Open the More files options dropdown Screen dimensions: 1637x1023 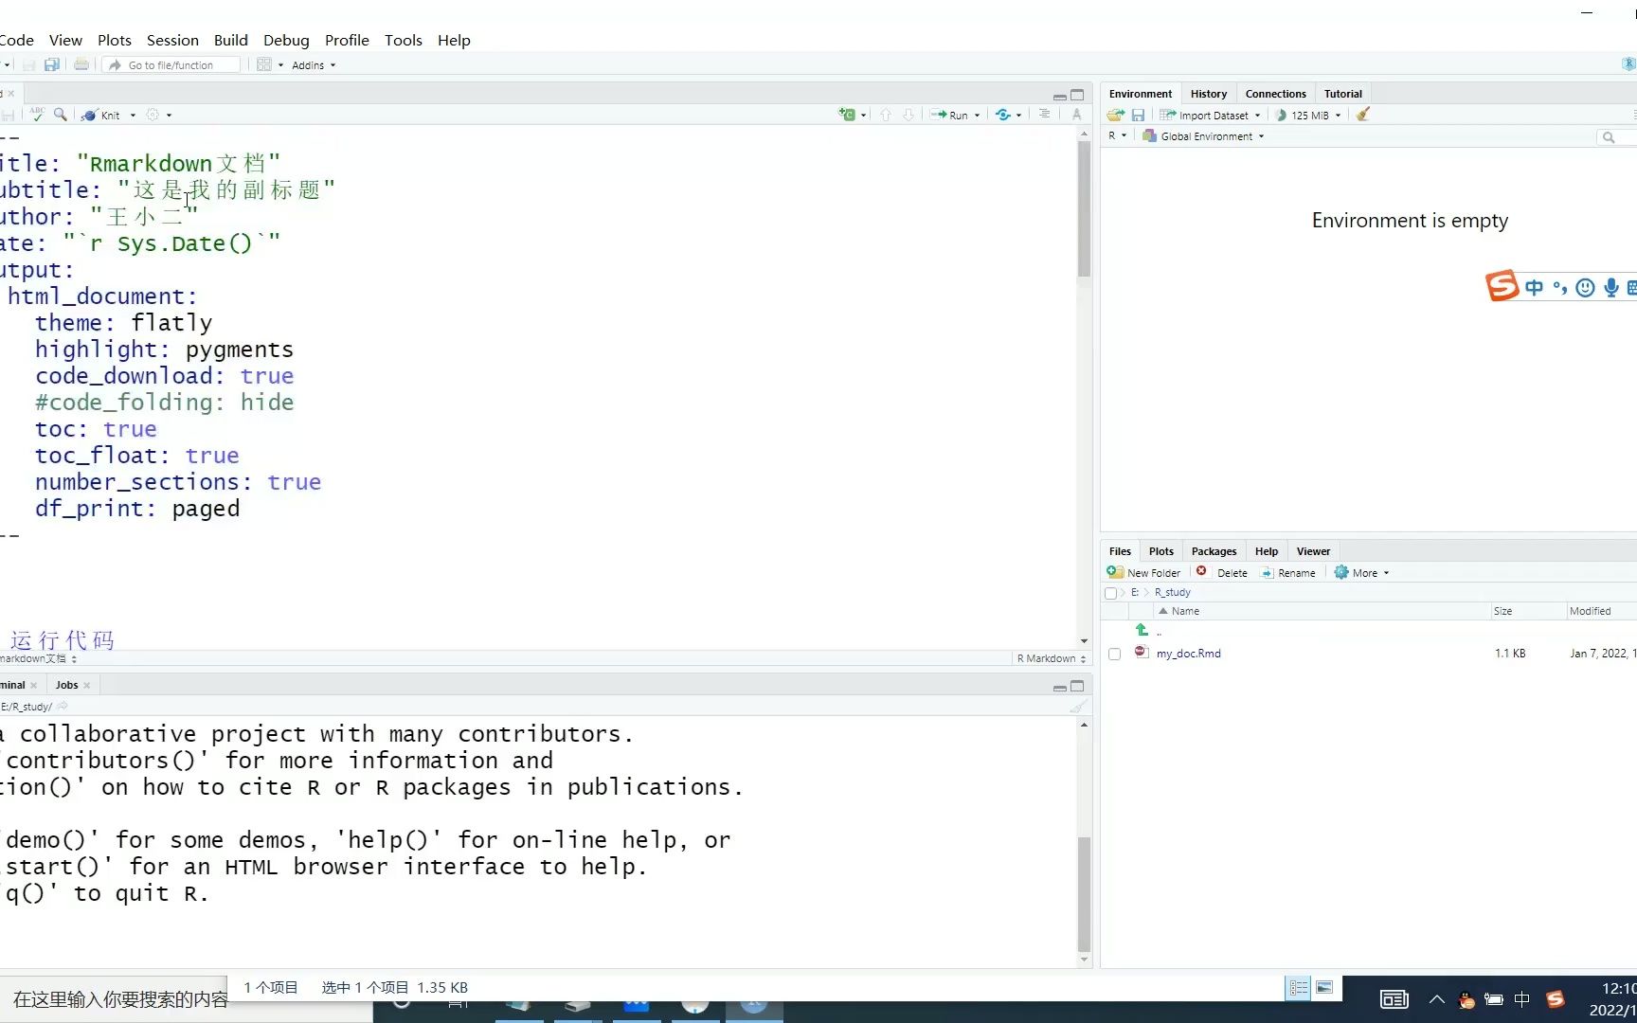(1361, 572)
